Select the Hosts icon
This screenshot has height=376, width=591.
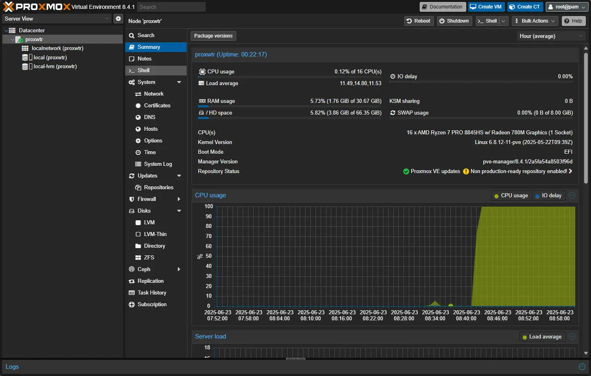pos(139,129)
